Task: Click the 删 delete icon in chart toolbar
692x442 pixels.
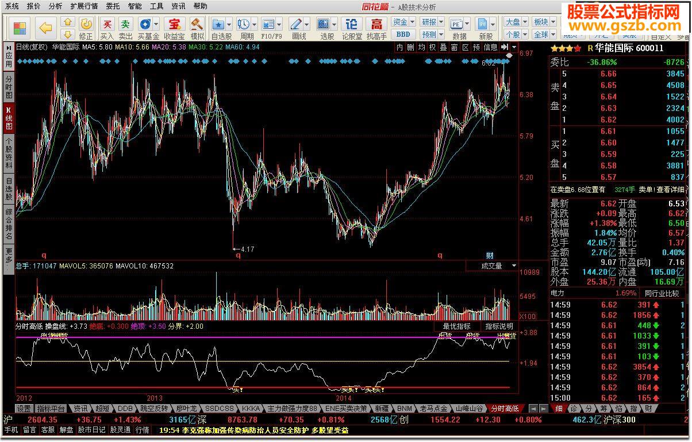Action: point(410,47)
